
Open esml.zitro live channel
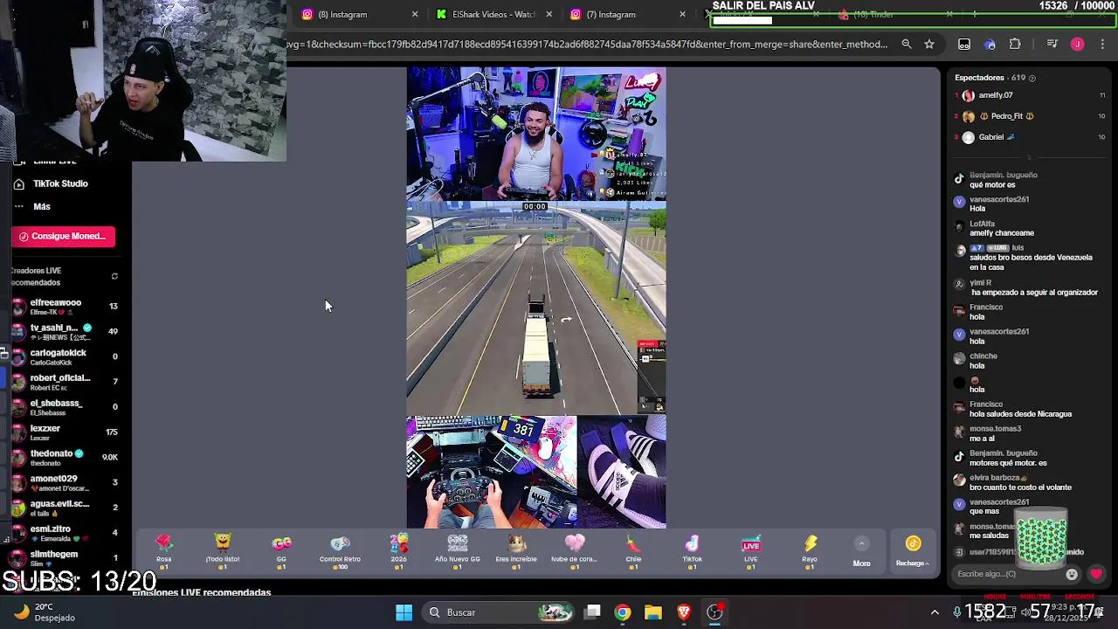coord(66,533)
